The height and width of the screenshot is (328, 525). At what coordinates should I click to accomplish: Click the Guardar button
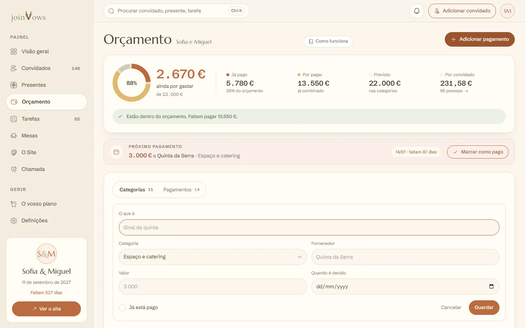[484, 308]
